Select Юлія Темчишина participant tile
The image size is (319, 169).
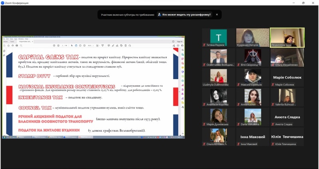tap(287, 137)
